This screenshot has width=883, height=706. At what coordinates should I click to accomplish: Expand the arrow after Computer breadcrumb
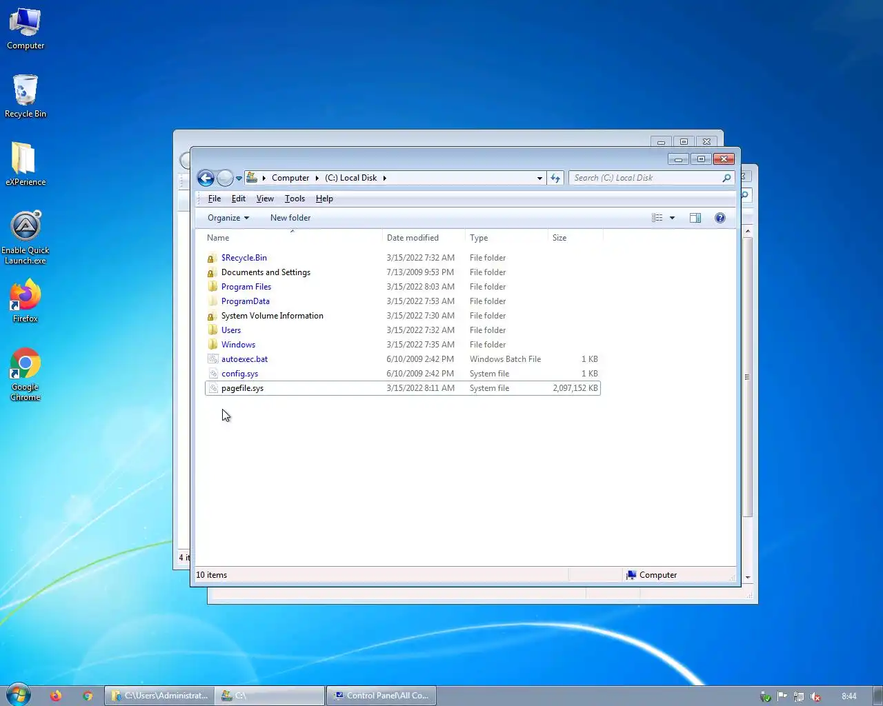(317, 178)
